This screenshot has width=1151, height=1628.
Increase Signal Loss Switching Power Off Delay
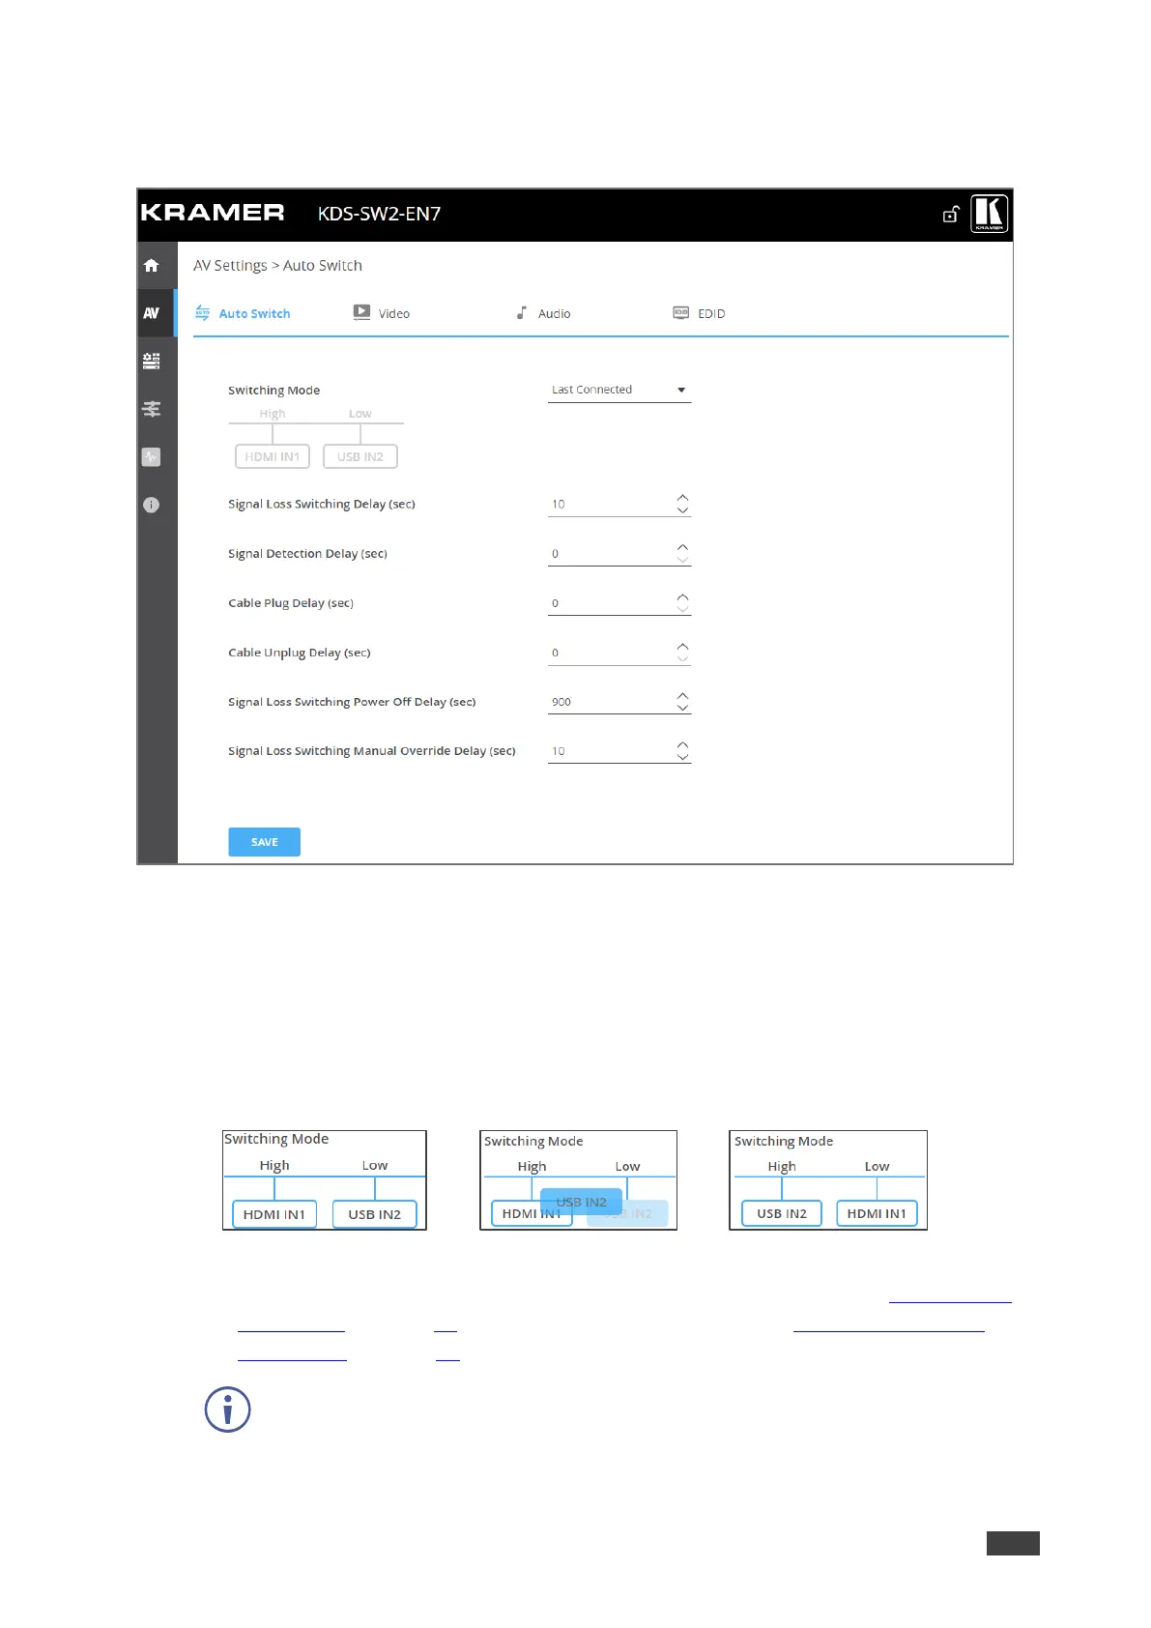682,695
